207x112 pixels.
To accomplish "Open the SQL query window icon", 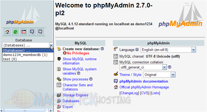I will [x=24, y=32].
